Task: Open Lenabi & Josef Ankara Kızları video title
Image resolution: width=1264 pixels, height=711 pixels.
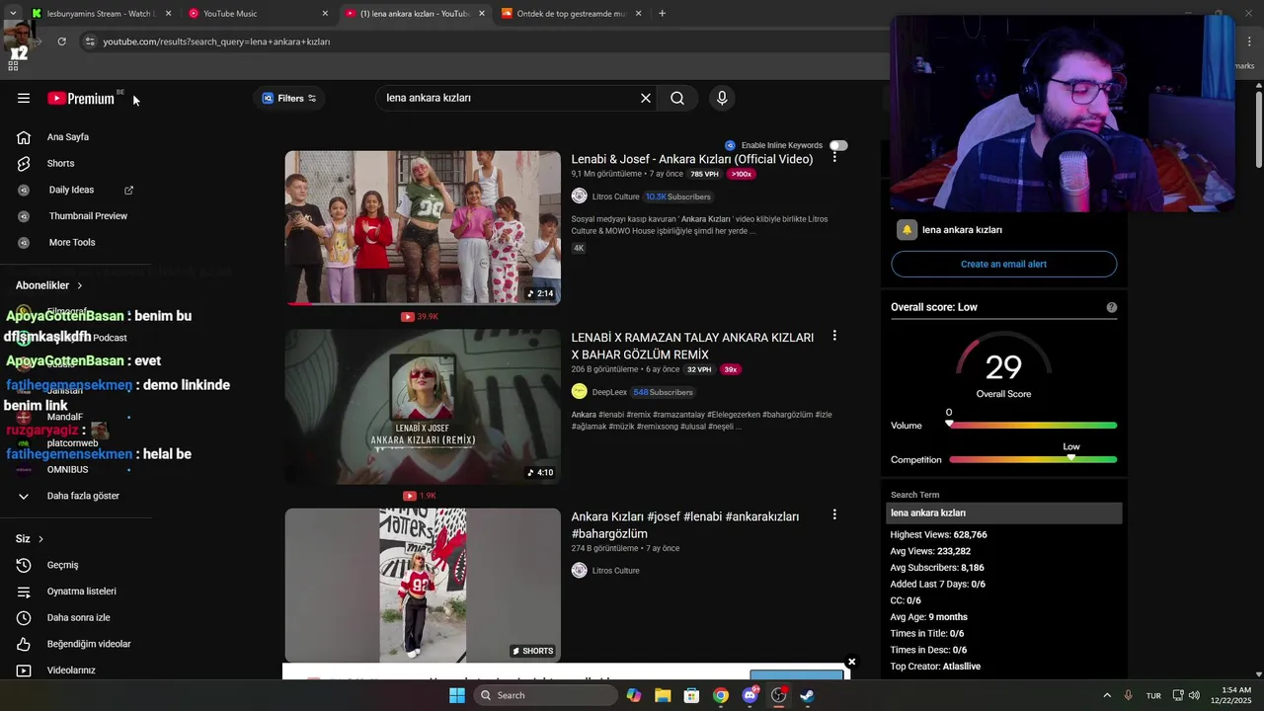Action: (692, 159)
